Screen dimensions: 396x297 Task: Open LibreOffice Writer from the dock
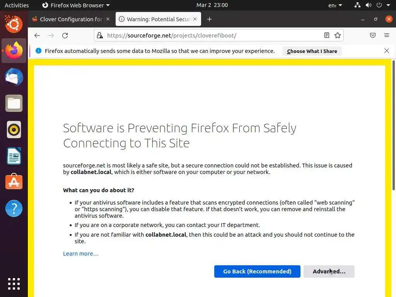pos(14,156)
